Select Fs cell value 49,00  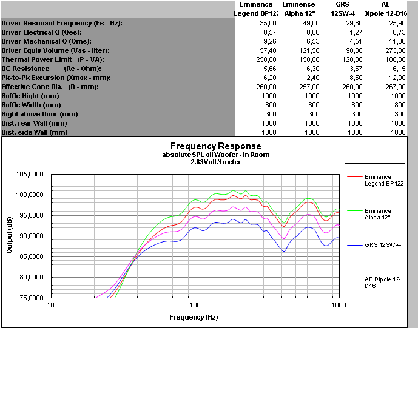(311, 23)
